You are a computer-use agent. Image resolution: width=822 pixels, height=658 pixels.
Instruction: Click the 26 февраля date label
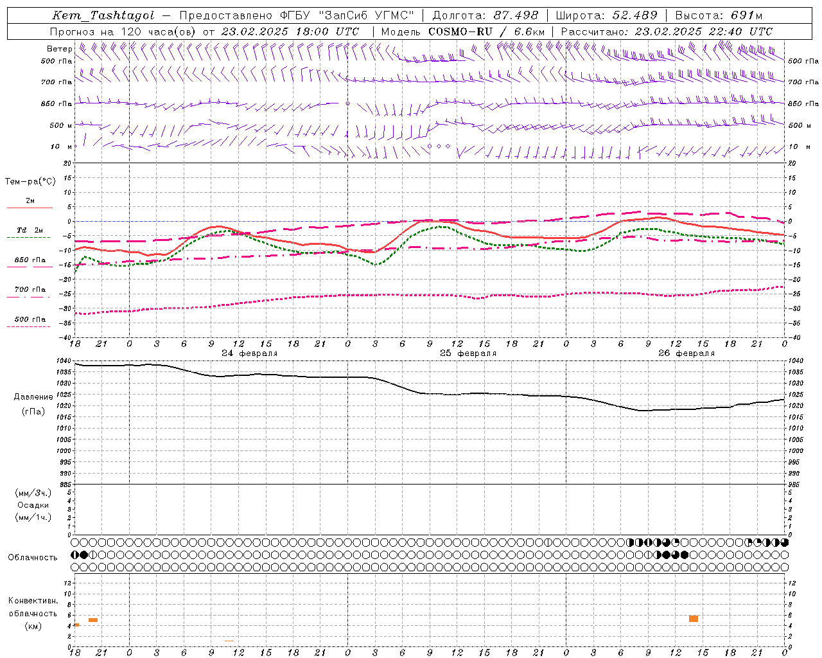tap(686, 353)
